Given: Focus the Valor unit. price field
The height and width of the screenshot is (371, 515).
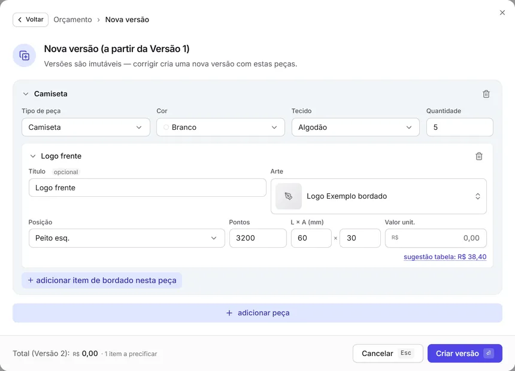Looking at the screenshot, I should (435, 238).
